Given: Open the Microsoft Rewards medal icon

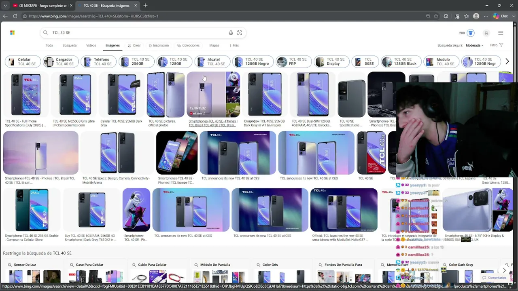Looking at the screenshot, I should 470,33.
